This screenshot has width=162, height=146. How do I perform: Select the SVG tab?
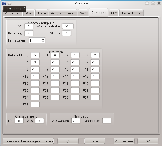click(x=83, y=13)
